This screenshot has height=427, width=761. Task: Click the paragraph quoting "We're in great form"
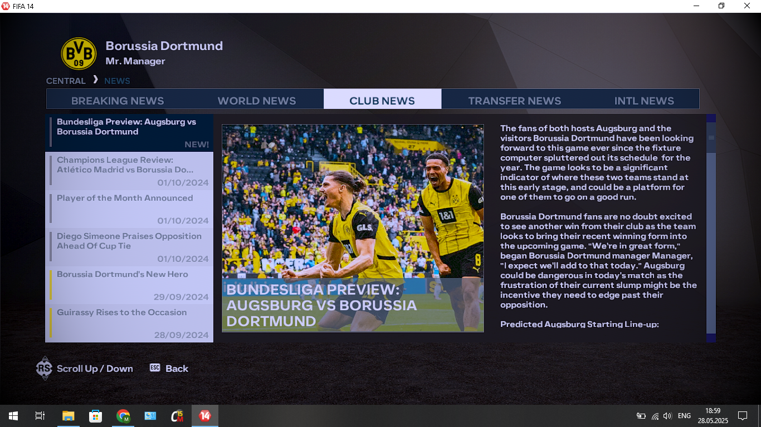(x=598, y=261)
